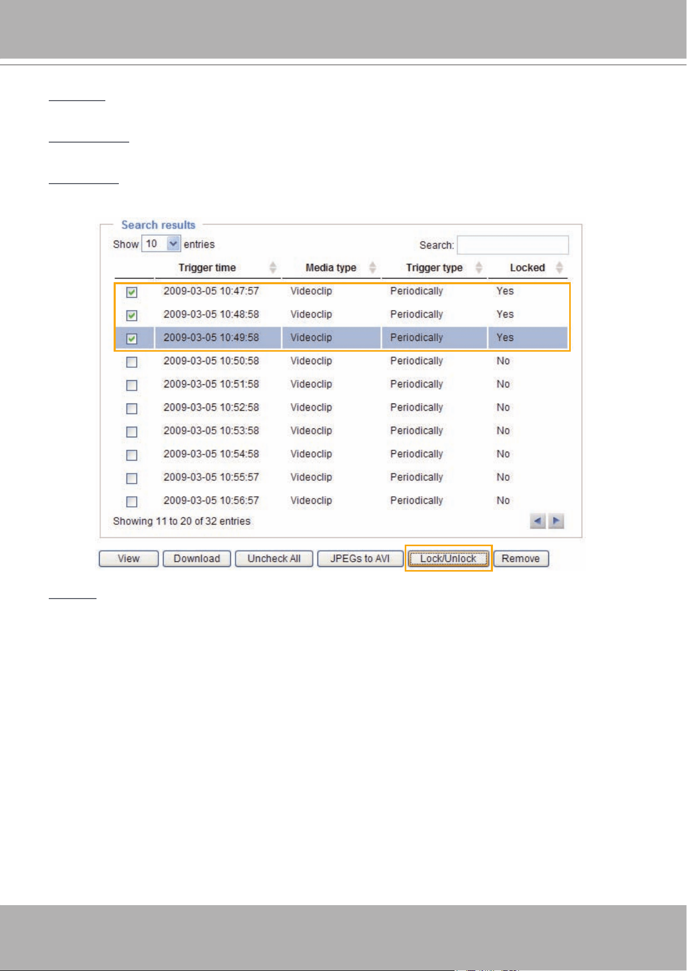687x971 pixels.
Task: Convert with JPEGs to AVI button
Action: coord(360,559)
